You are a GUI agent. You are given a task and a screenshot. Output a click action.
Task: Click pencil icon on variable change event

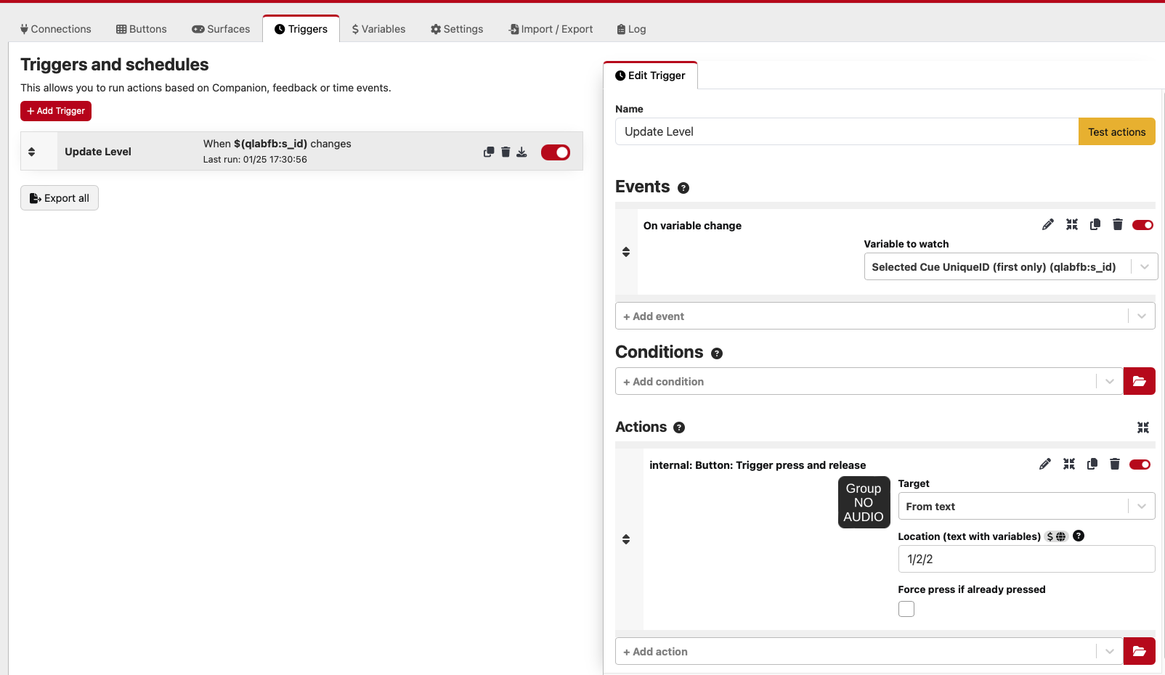tap(1047, 225)
